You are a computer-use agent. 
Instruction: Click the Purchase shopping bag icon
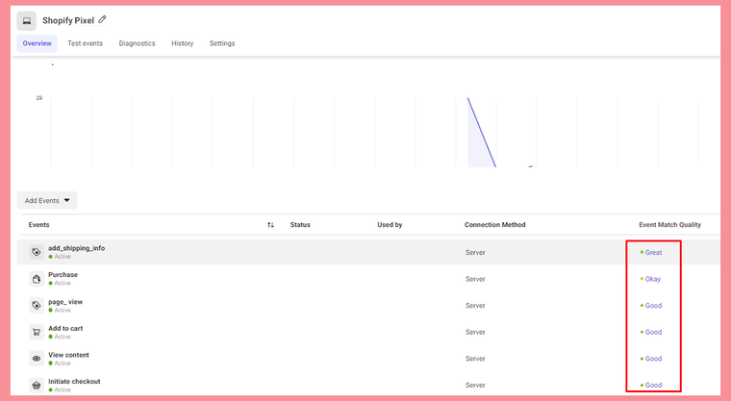(36, 279)
